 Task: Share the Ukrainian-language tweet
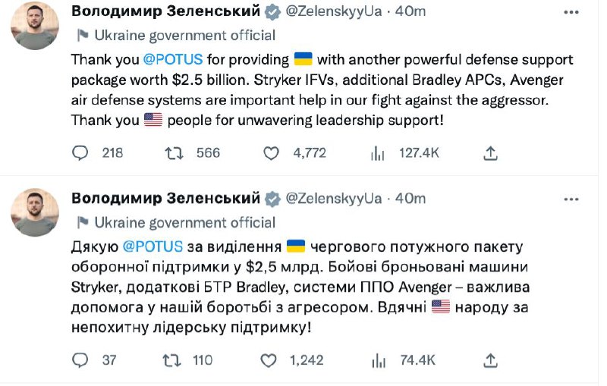[x=491, y=359]
